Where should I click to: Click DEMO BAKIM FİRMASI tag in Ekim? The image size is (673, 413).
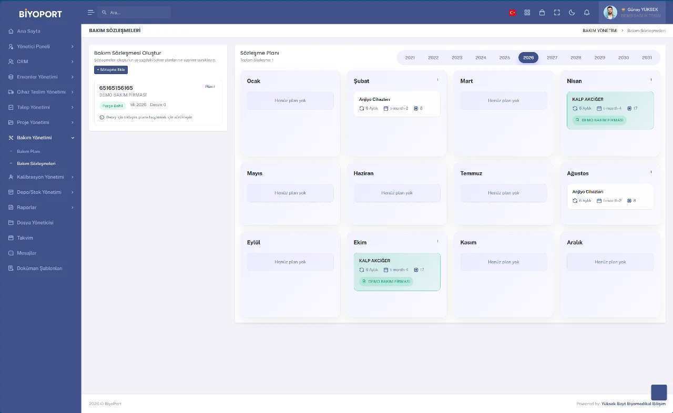(x=386, y=282)
